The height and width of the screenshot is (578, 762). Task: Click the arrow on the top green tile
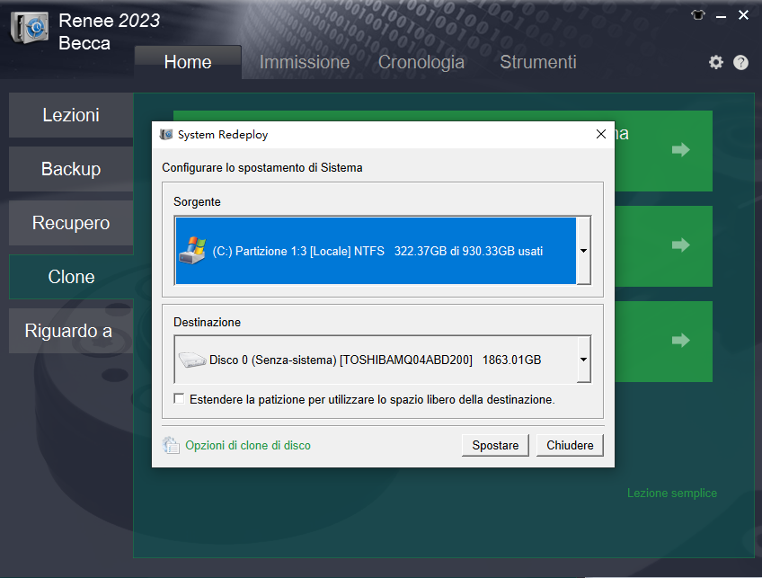681,150
